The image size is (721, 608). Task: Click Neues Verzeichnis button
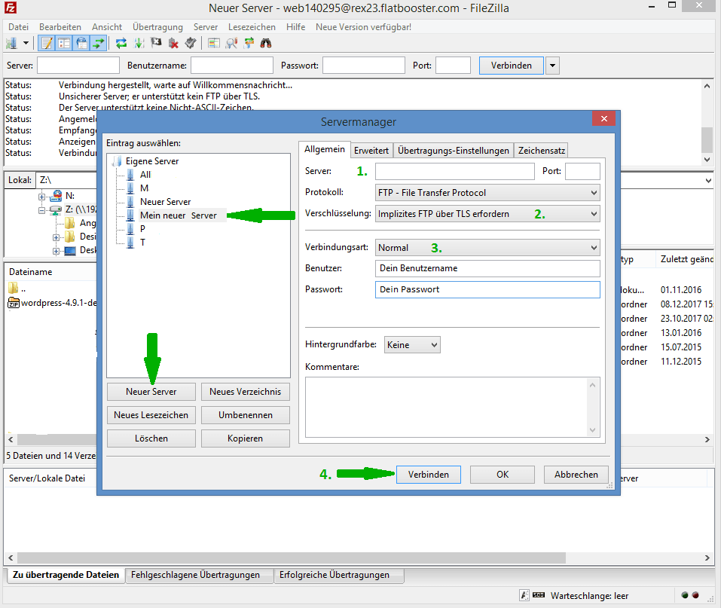(245, 392)
